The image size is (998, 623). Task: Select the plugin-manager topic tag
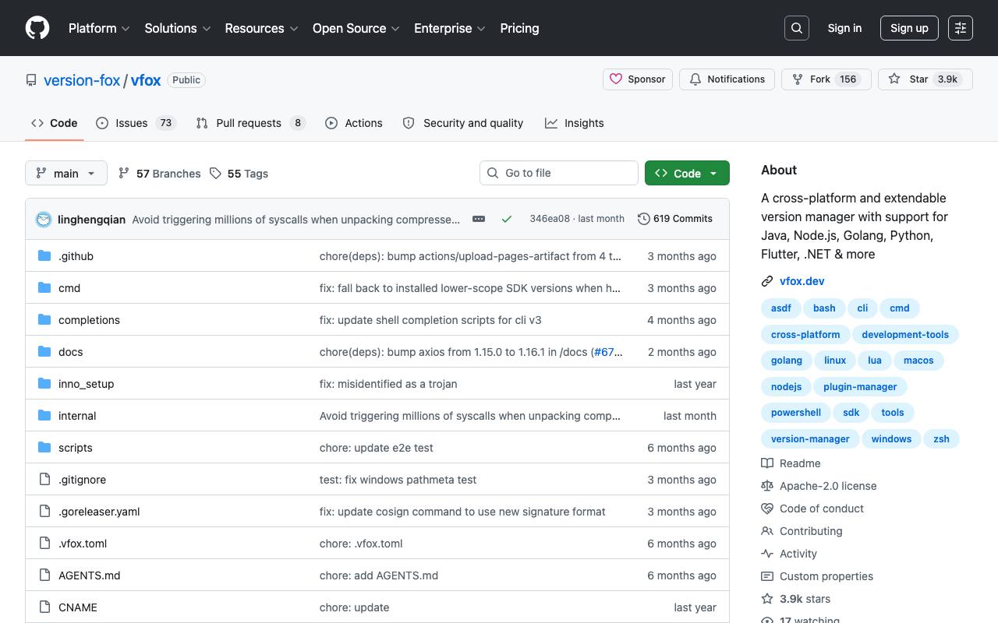tap(860, 387)
